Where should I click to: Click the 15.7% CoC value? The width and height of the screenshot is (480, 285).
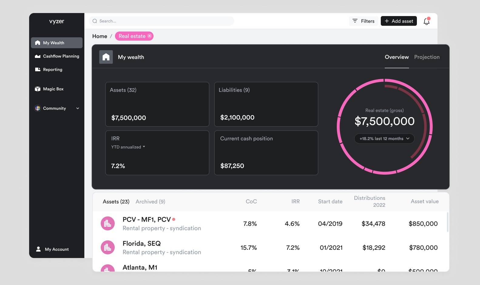coord(248,248)
